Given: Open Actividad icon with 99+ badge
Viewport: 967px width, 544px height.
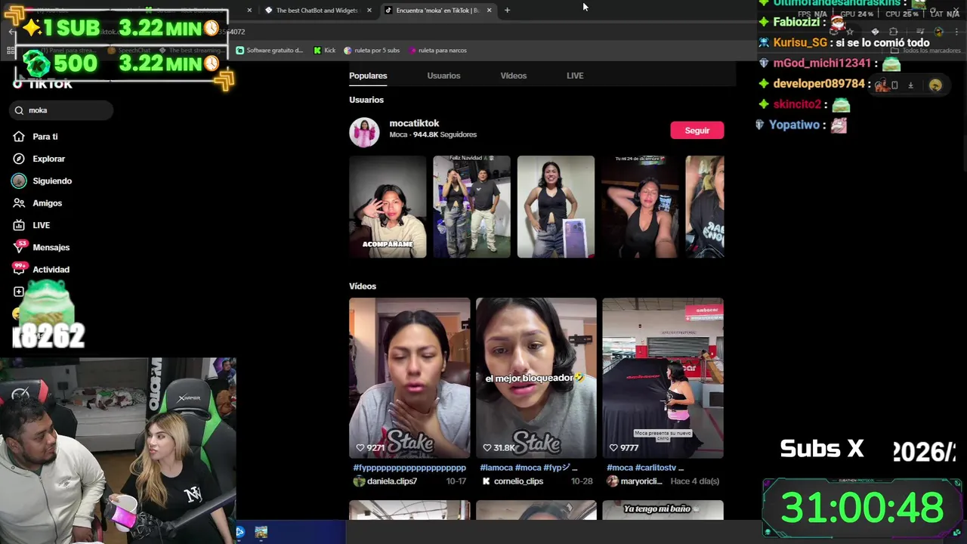Looking at the screenshot, I should point(19,269).
